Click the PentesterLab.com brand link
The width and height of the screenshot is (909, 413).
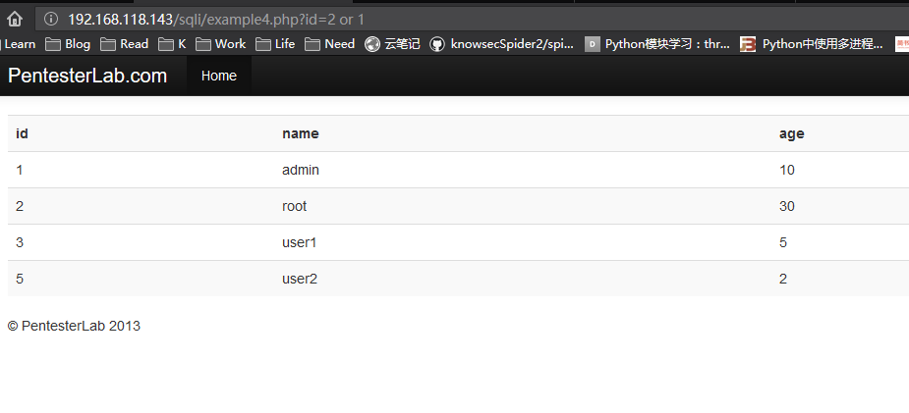pos(87,76)
